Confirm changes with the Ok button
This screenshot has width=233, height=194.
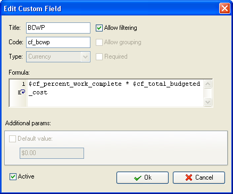pos(143,177)
